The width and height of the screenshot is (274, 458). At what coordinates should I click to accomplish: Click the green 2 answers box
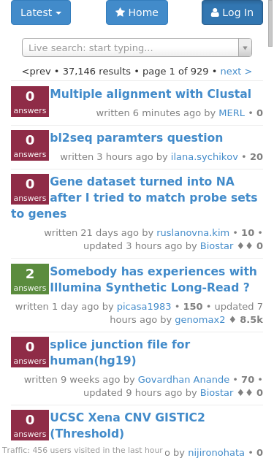(x=30, y=279)
